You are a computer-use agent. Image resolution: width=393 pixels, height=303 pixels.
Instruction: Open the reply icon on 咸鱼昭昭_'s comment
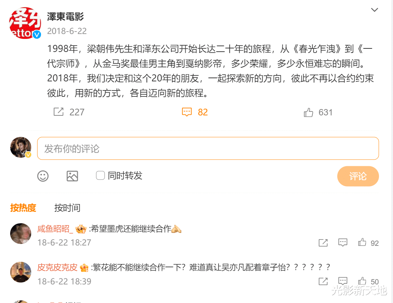tap(343, 242)
